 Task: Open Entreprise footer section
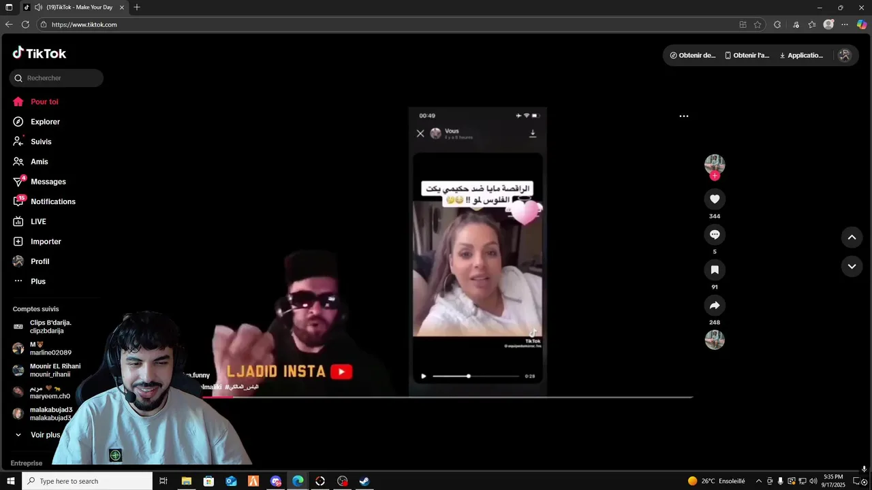(x=27, y=463)
